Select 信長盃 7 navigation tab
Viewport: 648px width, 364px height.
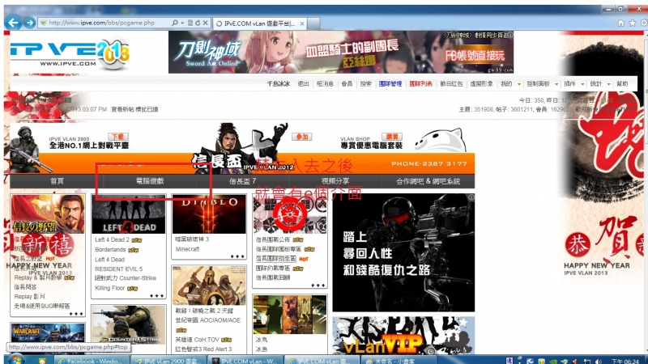pyautogui.click(x=242, y=180)
